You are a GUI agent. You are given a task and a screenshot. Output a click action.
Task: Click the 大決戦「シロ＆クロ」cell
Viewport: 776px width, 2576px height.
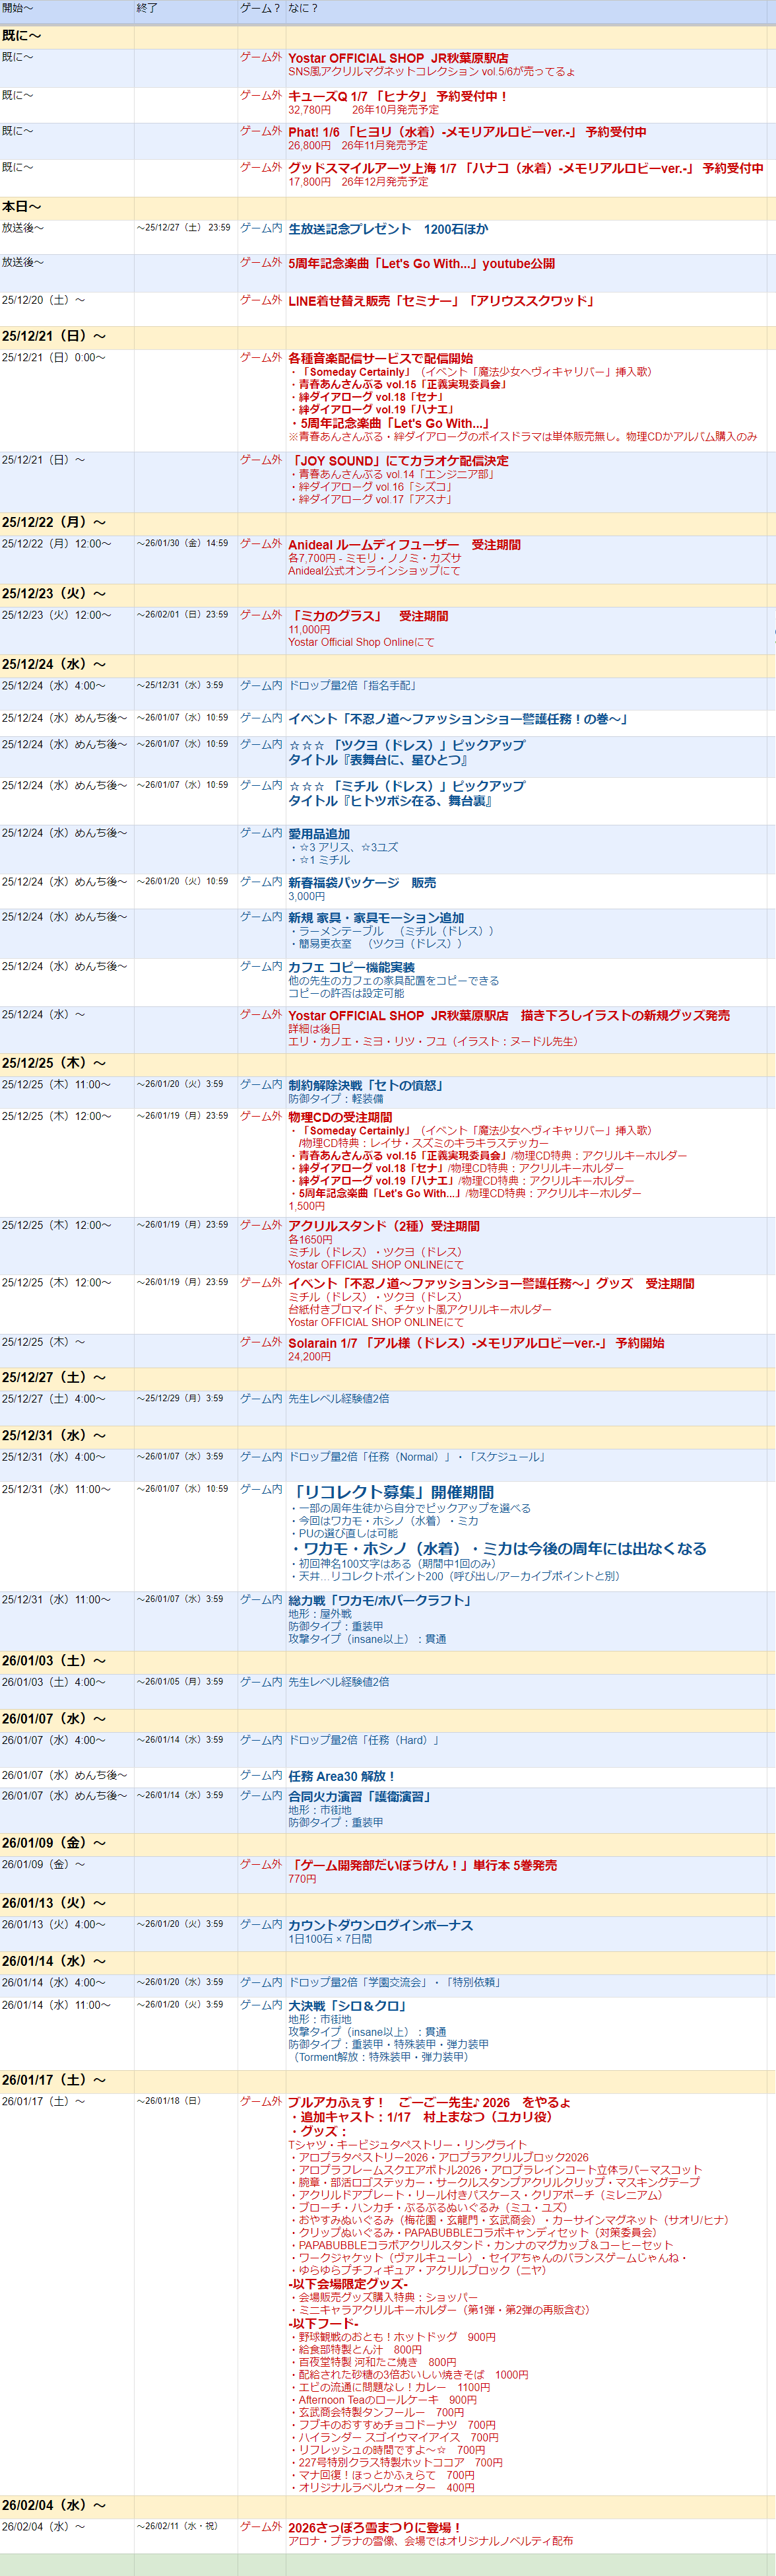[x=346, y=2005]
